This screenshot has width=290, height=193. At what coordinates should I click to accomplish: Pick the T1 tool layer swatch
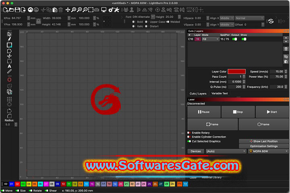[x=180, y=184]
